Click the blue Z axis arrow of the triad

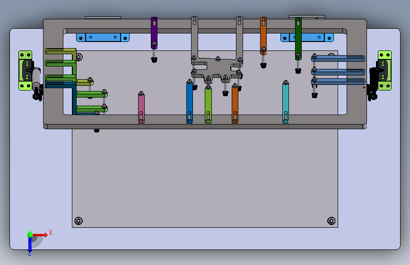click(x=30, y=245)
